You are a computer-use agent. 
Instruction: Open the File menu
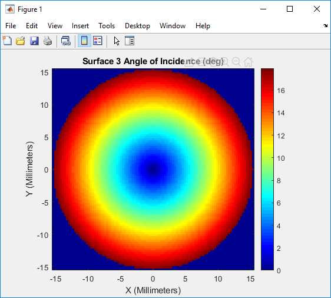11,26
